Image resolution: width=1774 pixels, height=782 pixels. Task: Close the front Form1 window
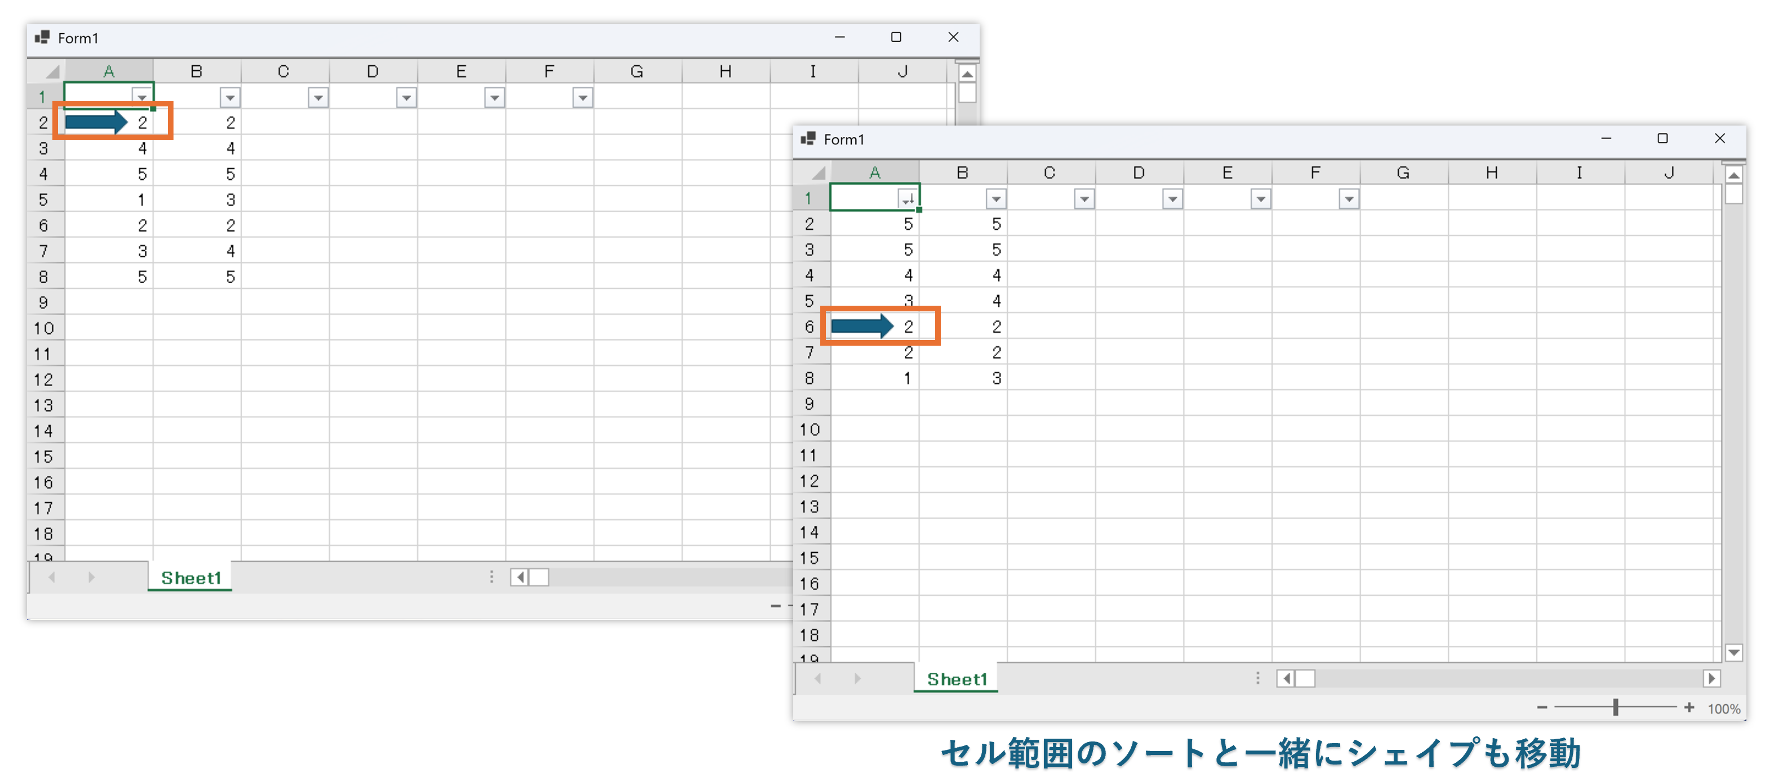[x=1719, y=138]
